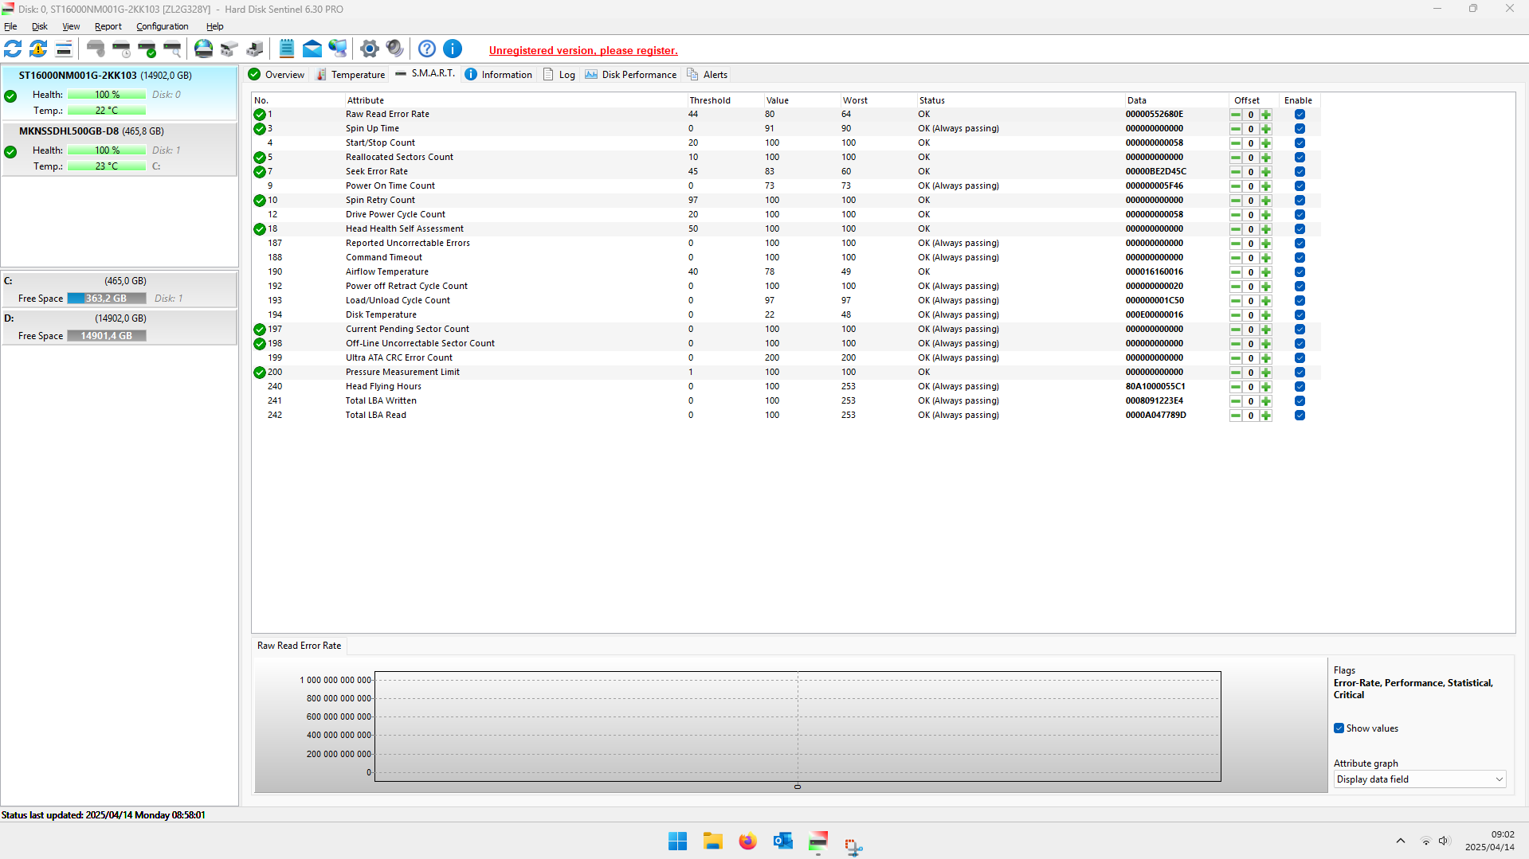Toggle Enable checkbox for Head Flying Hours
The width and height of the screenshot is (1529, 859).
click(1300, 387)
